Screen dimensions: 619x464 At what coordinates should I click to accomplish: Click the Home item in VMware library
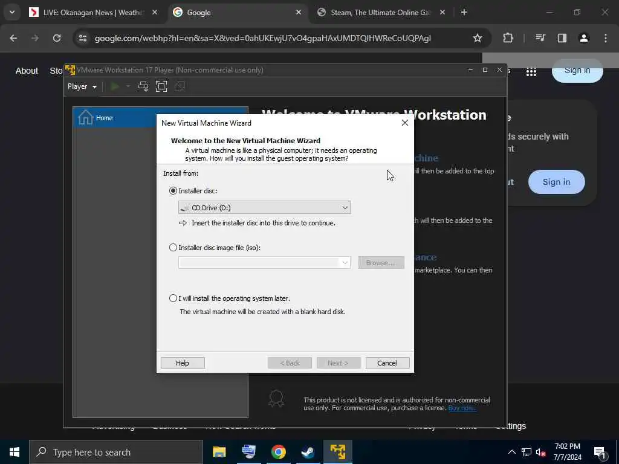pos(160,118)
